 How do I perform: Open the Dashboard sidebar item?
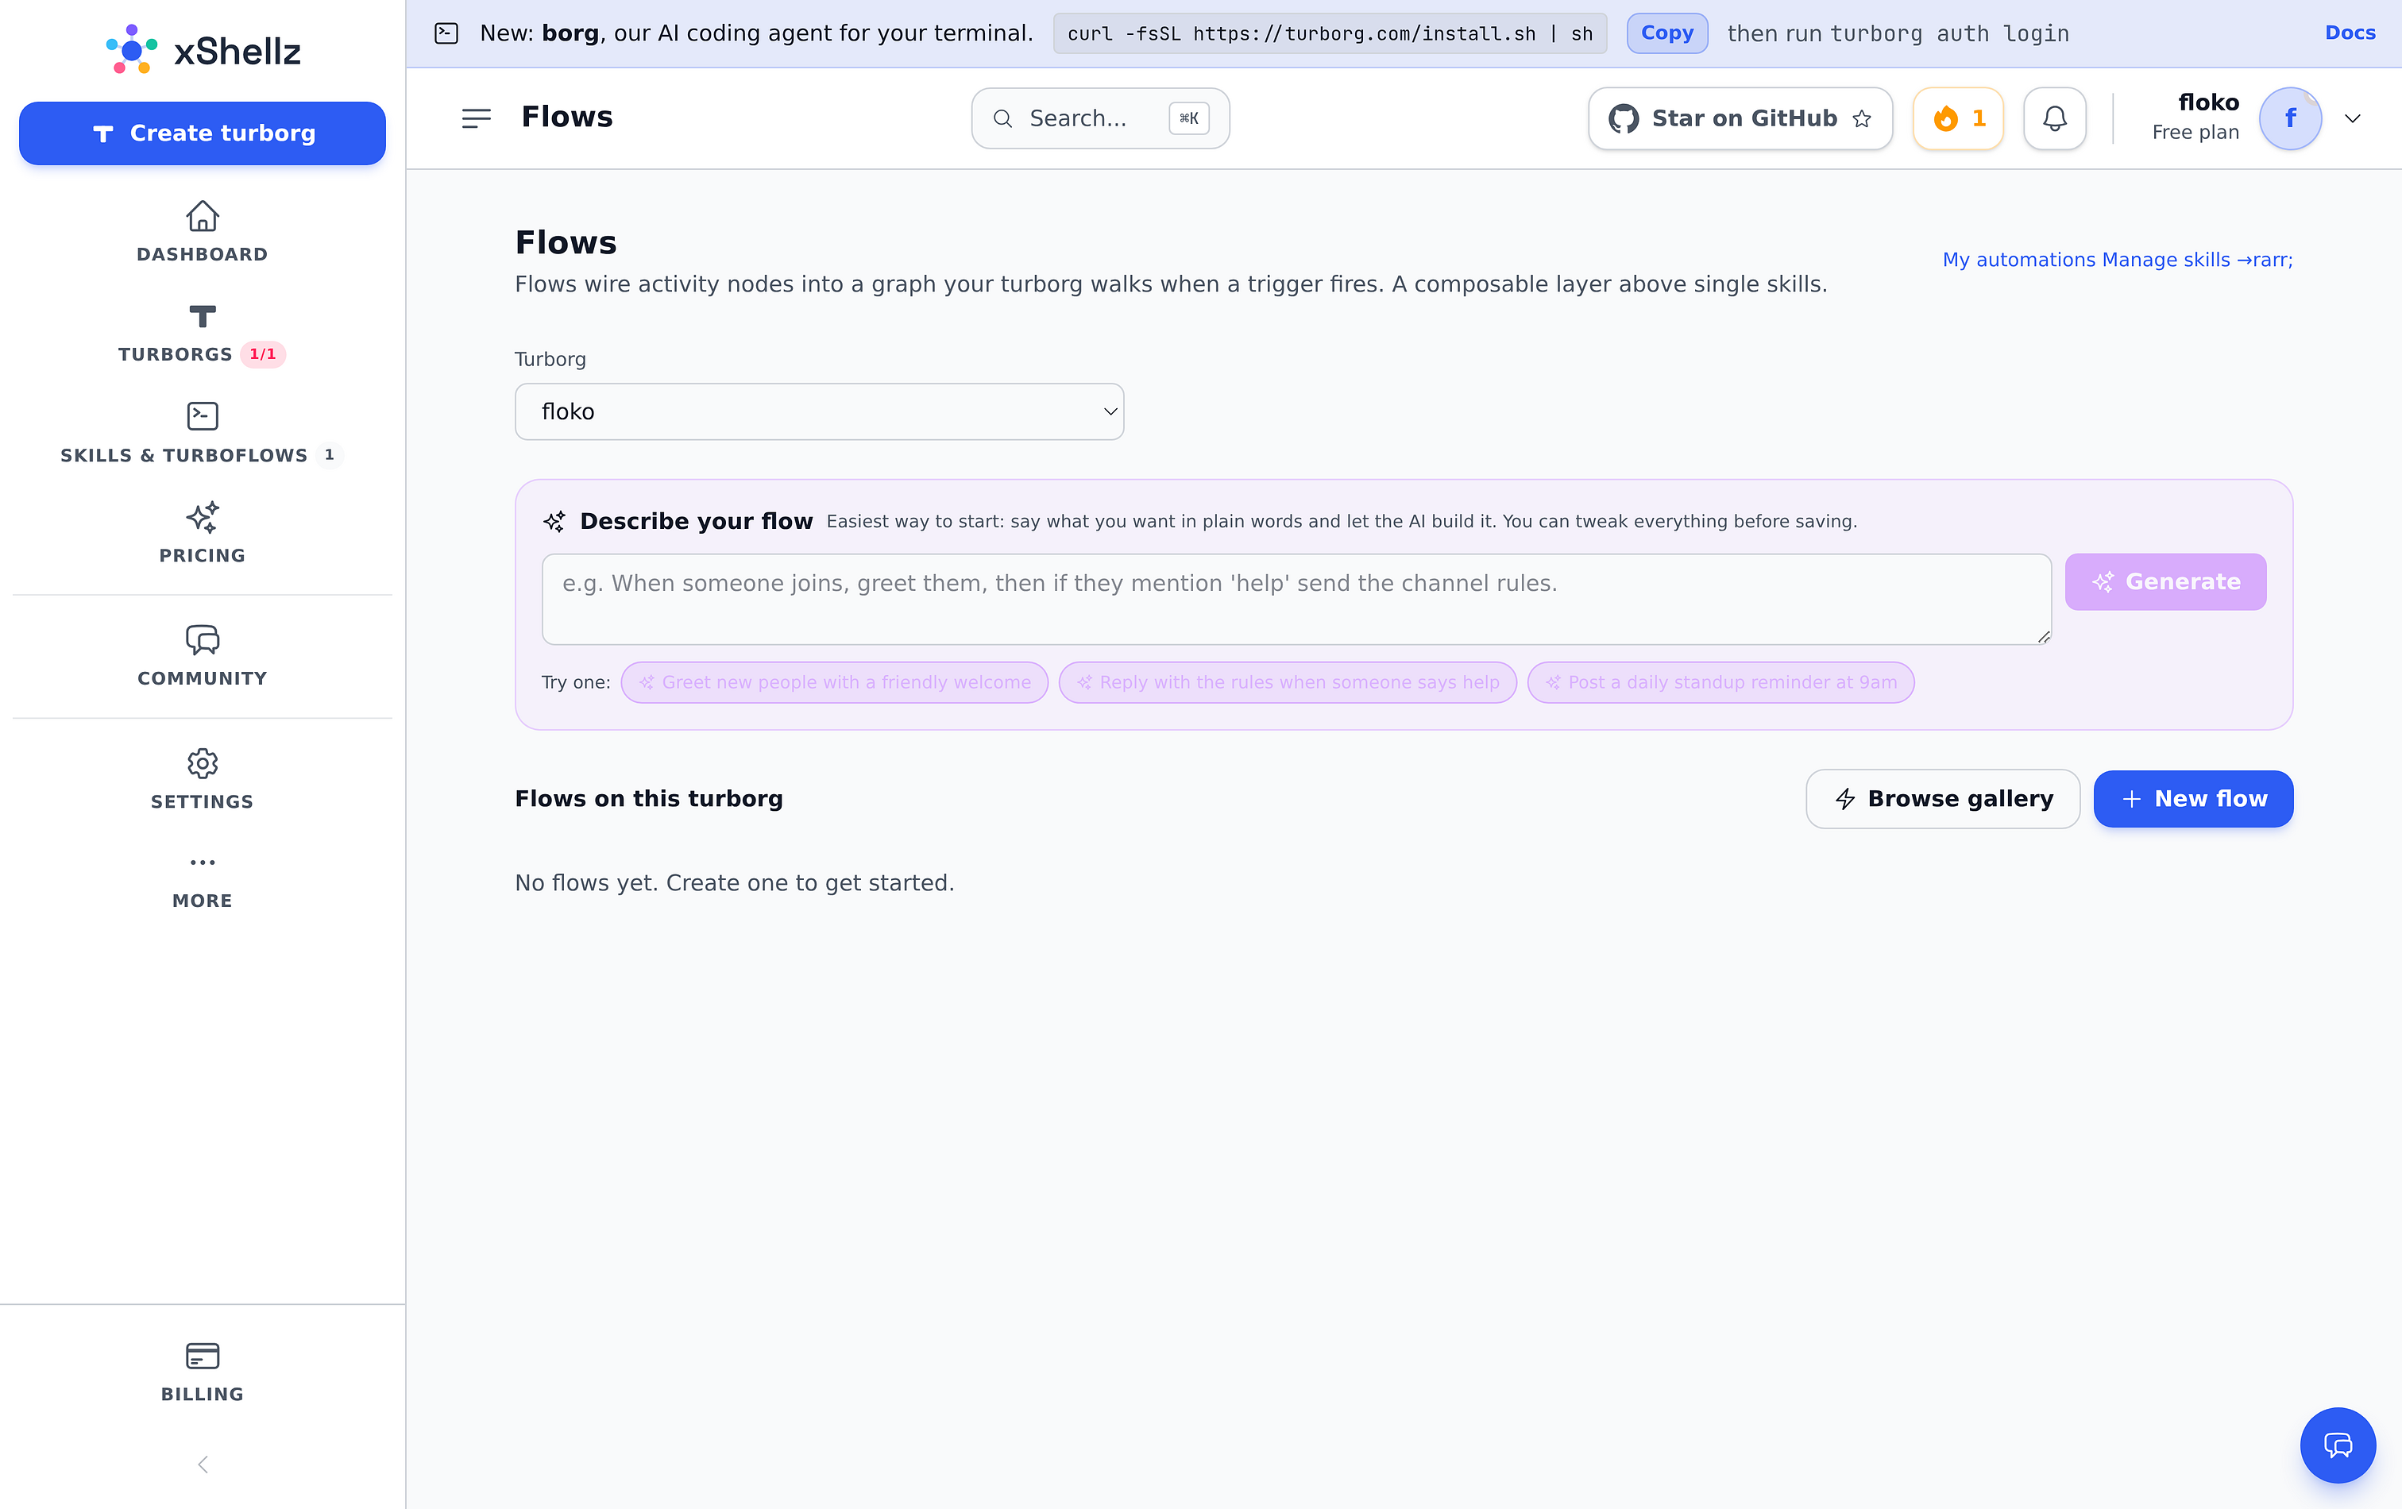point(203,231)
